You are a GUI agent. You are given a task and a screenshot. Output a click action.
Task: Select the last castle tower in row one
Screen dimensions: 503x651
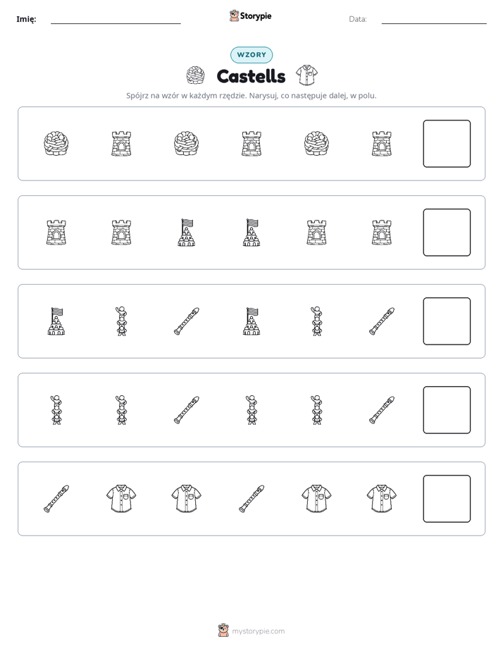(381, 144)
